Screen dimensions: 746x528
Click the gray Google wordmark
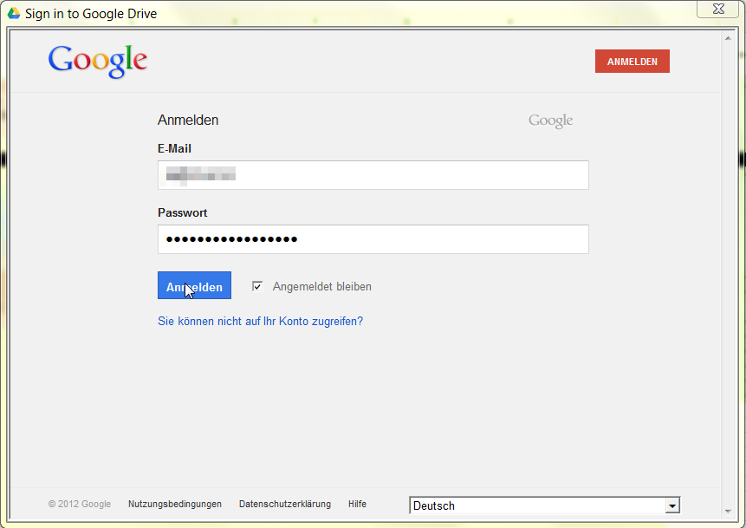point(550,121)
